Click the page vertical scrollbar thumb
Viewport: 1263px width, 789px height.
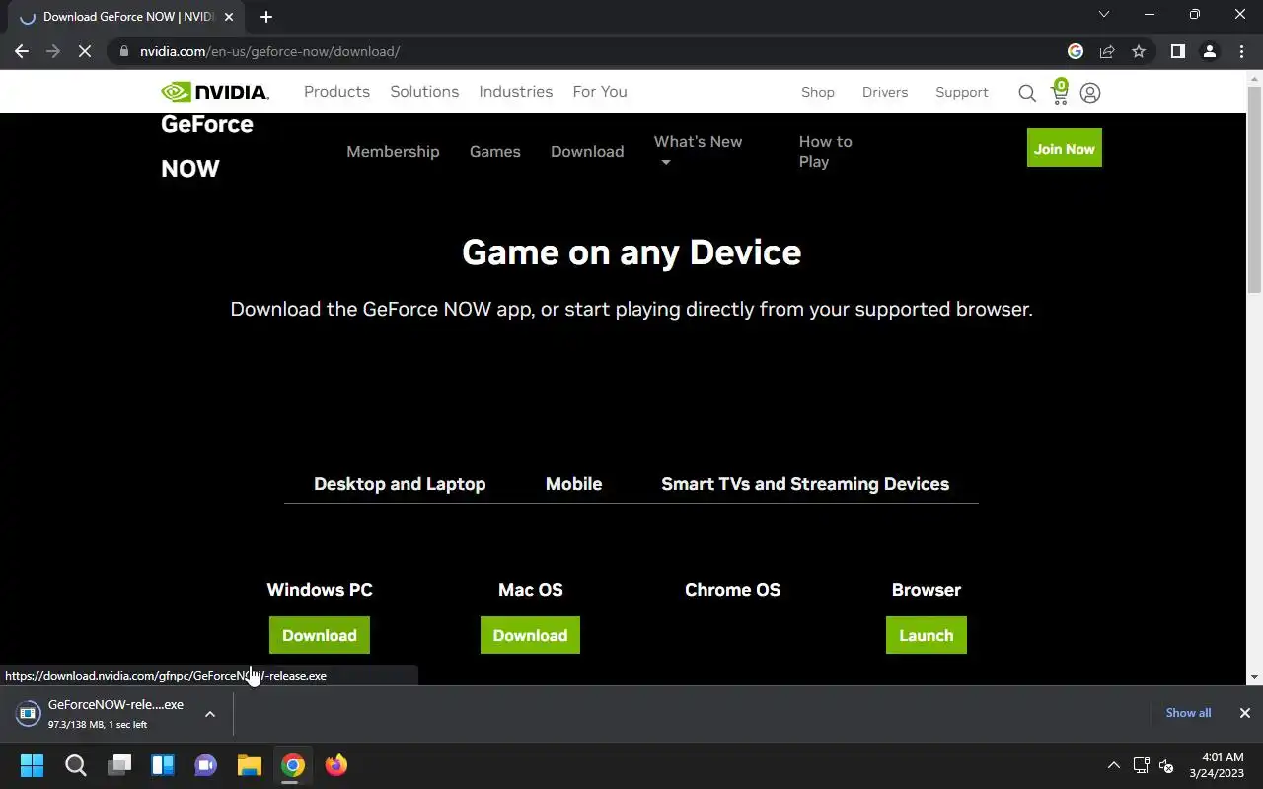point(1254,189)
